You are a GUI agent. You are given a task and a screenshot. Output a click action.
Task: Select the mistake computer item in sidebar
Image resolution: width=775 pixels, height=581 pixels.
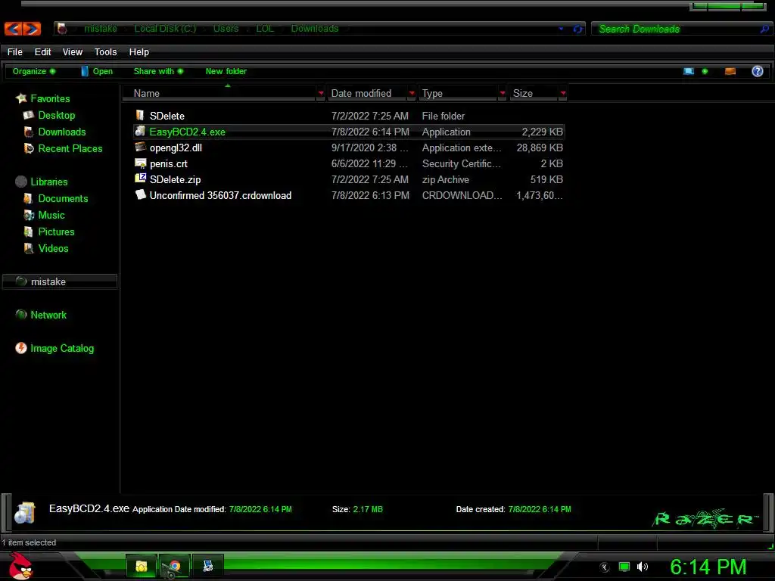(60, 281)
